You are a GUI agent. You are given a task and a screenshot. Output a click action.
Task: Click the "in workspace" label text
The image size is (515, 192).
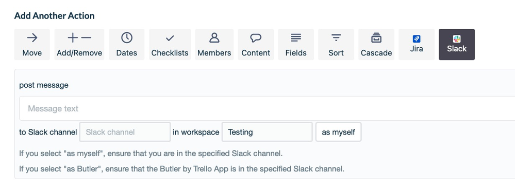[196, 132]
